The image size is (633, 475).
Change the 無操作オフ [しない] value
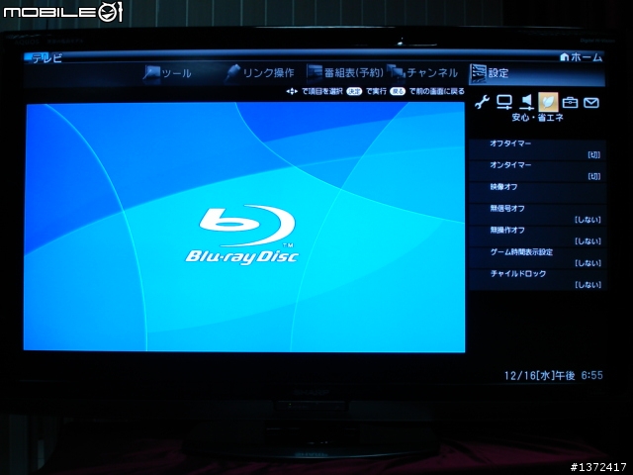tap(588, 241)
